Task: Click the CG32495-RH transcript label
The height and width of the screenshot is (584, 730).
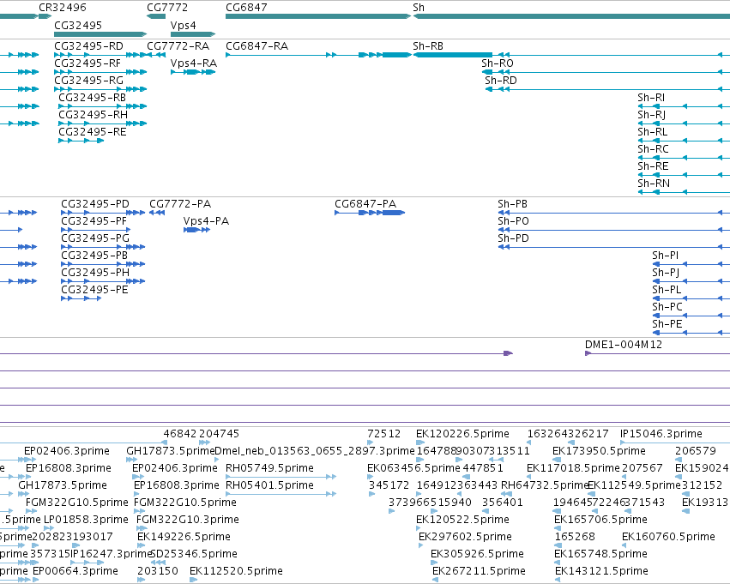Action: pos(93,115)
